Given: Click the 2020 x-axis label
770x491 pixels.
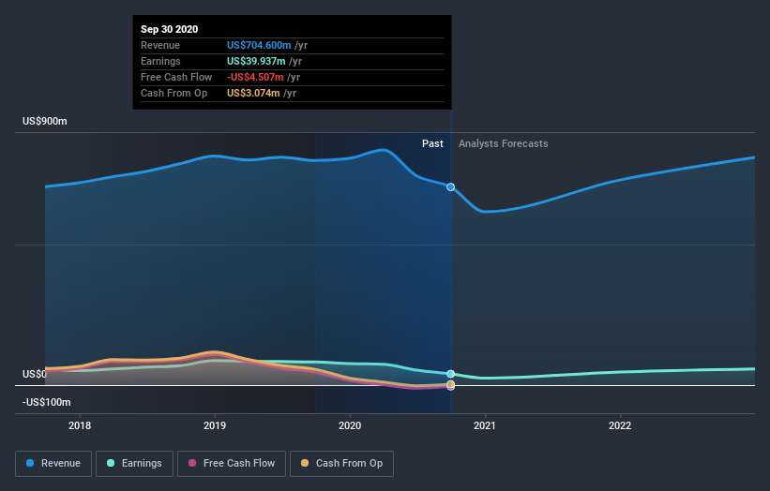Looking at the screenshot, I should 350,425.
